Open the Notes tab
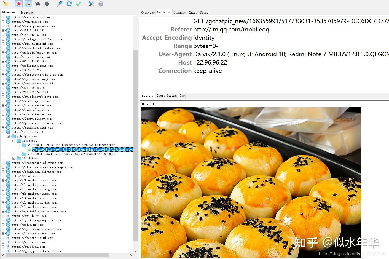The image size is (389, 259). [204, 12]
